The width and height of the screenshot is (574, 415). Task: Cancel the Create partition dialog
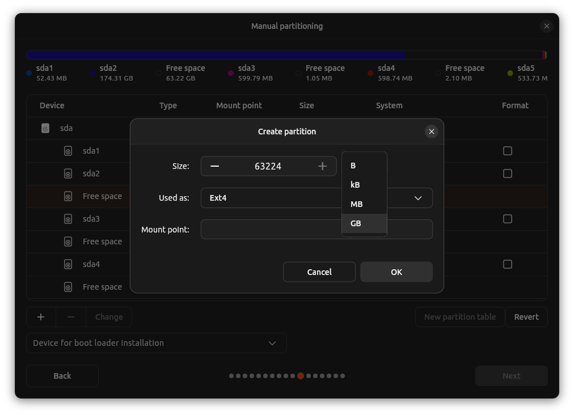click(x=319, y=272)
